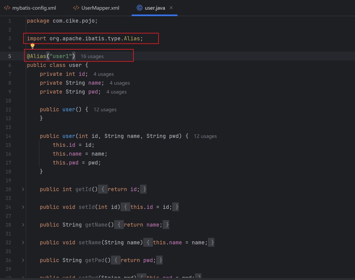Click the XML file icon of mybatis-config.xml
Viewport: 355px width, 280px height.
[x=7, y=8]
